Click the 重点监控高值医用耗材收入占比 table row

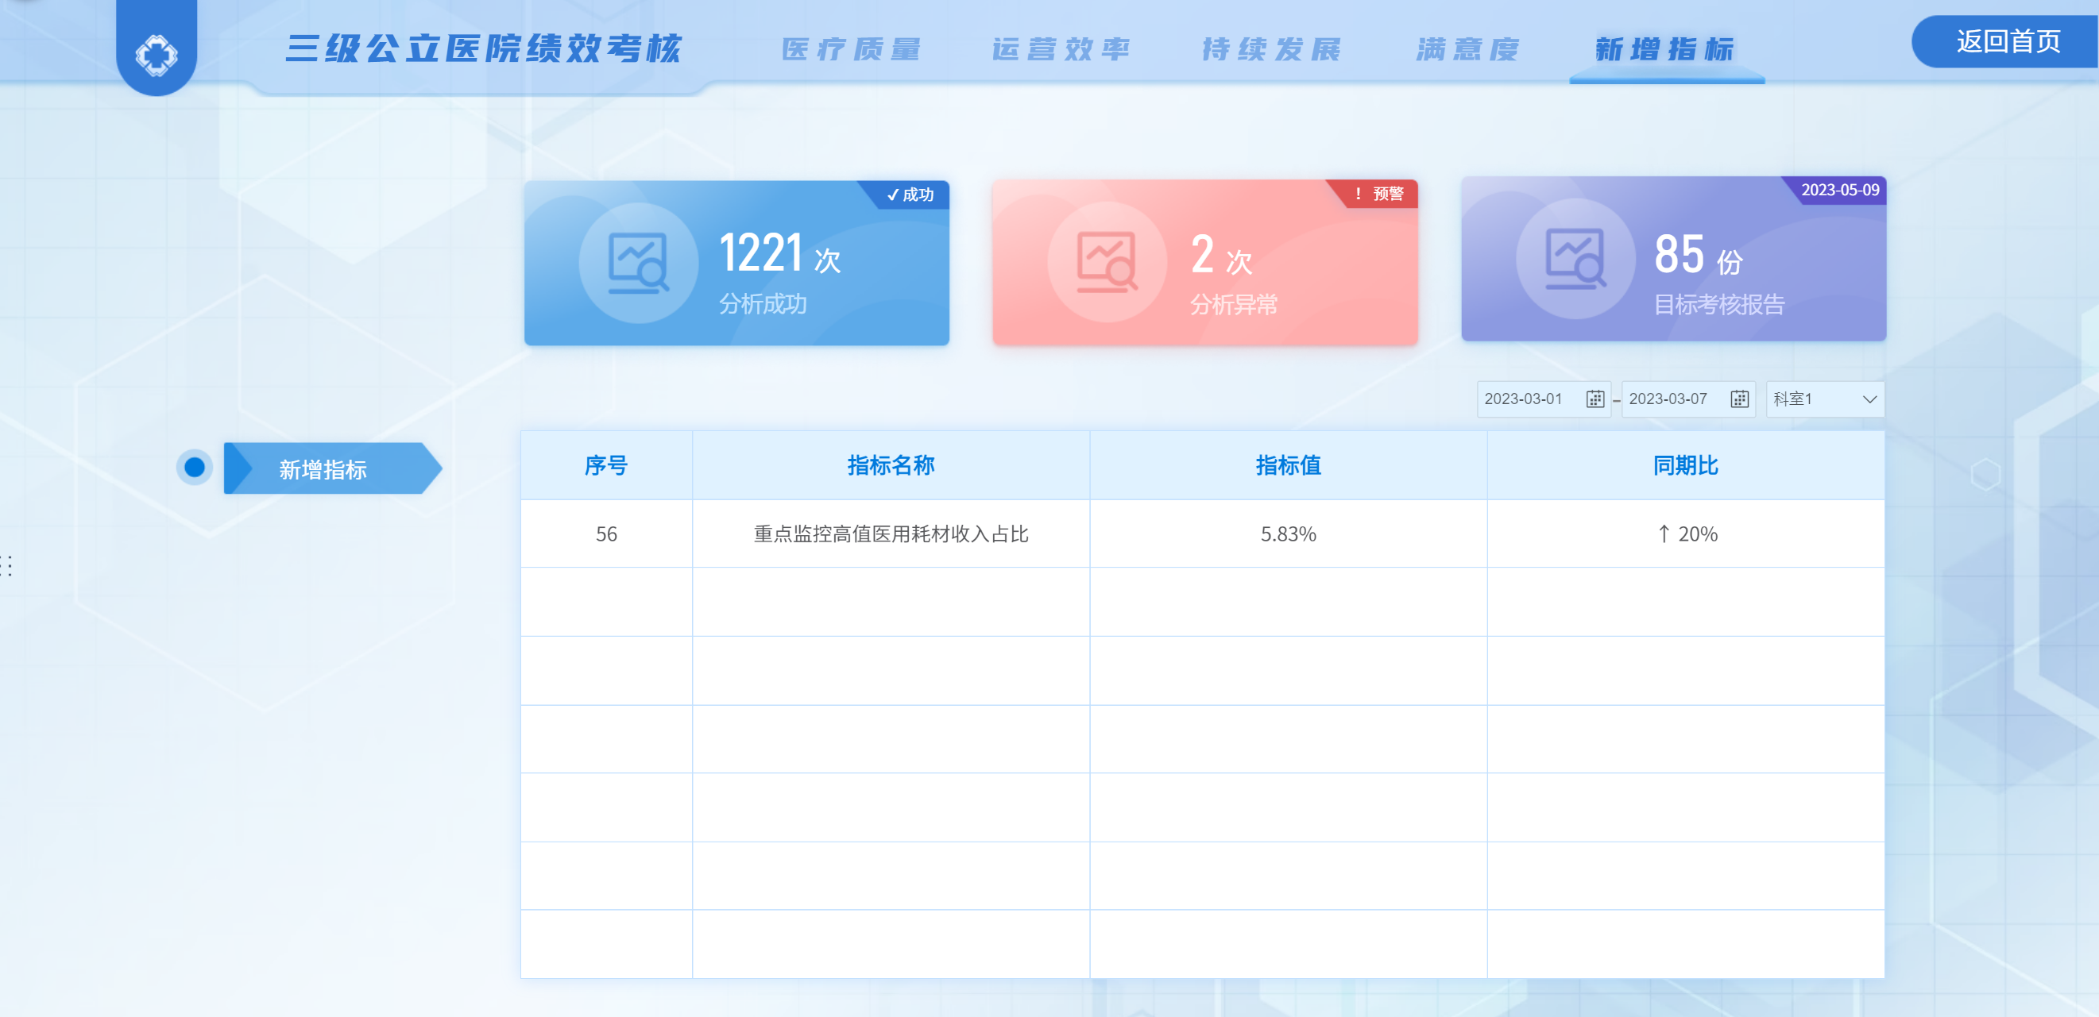[891, 534]
